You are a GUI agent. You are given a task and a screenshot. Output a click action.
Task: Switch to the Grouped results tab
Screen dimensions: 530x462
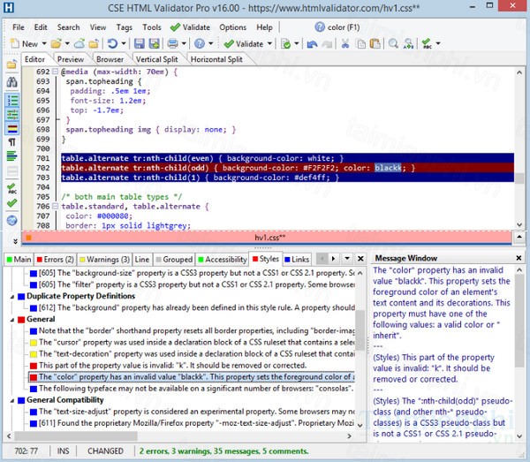(174, 259)
